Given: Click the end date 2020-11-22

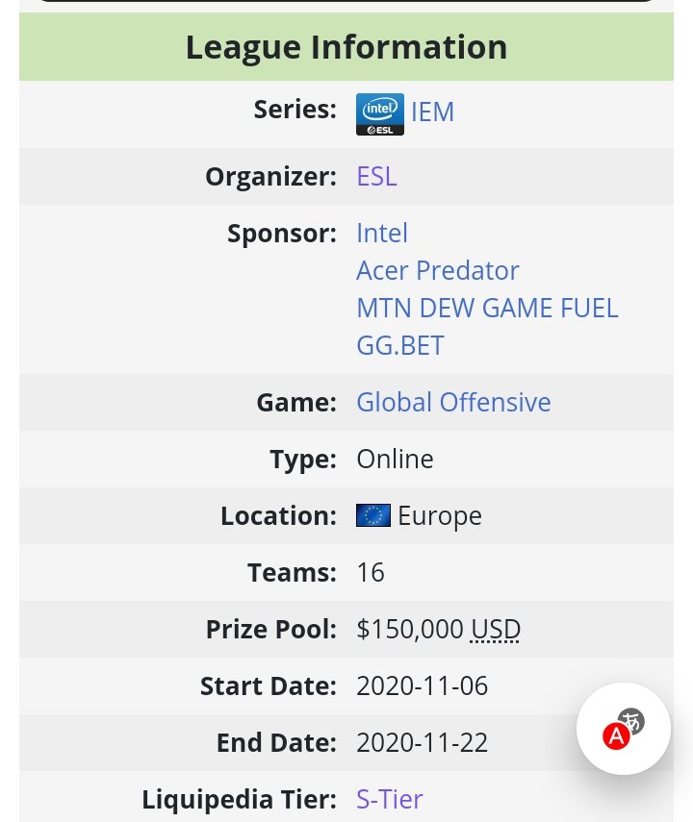Looking at the screenshot, I should click(x=422, y=743).
